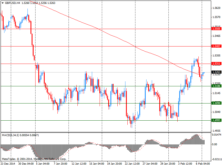Image resolution: width=222 pixels, height=166 pixels.
Task: Click the 1.5620 price scale value
Action: coord(216,8)
